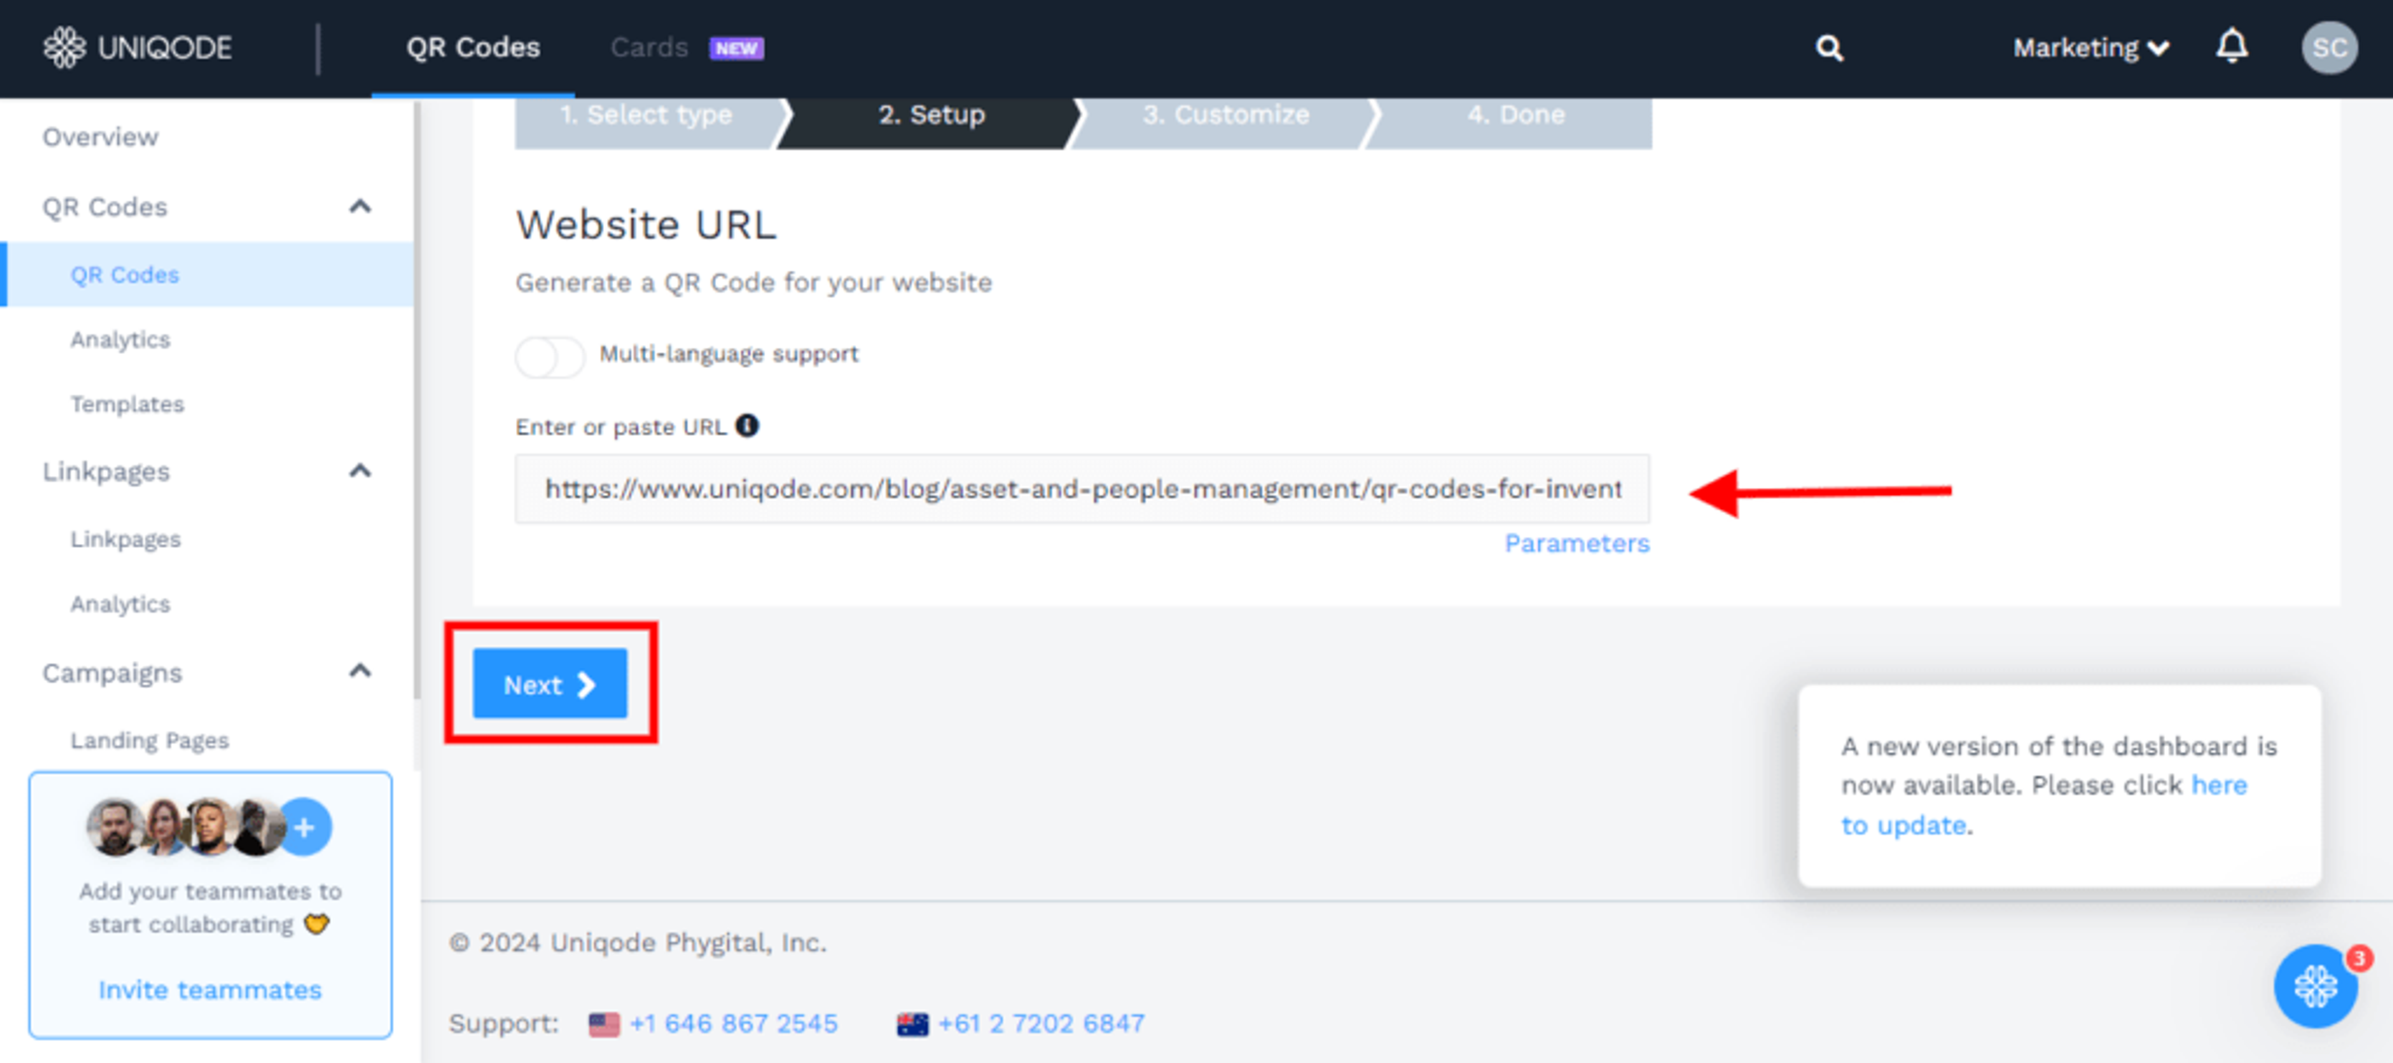Viewport: 2393px width, 1063px height.
Task: Click the NEW badge beside Cards
Action: [736, 49]
